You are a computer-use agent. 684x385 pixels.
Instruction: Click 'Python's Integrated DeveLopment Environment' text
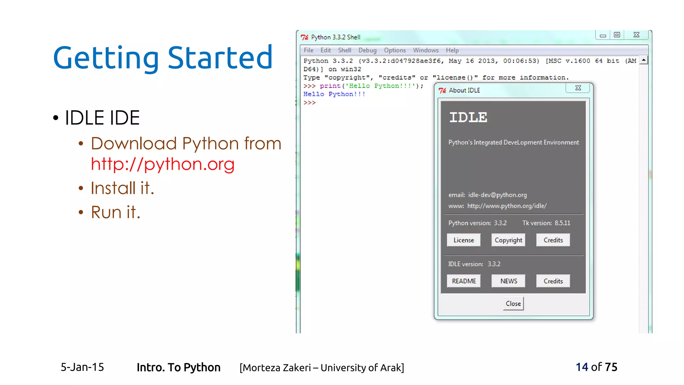(x=513, y=142)
